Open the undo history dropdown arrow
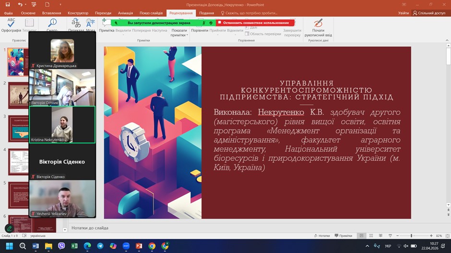Screen dimensions: 451x253 (25, 5)
